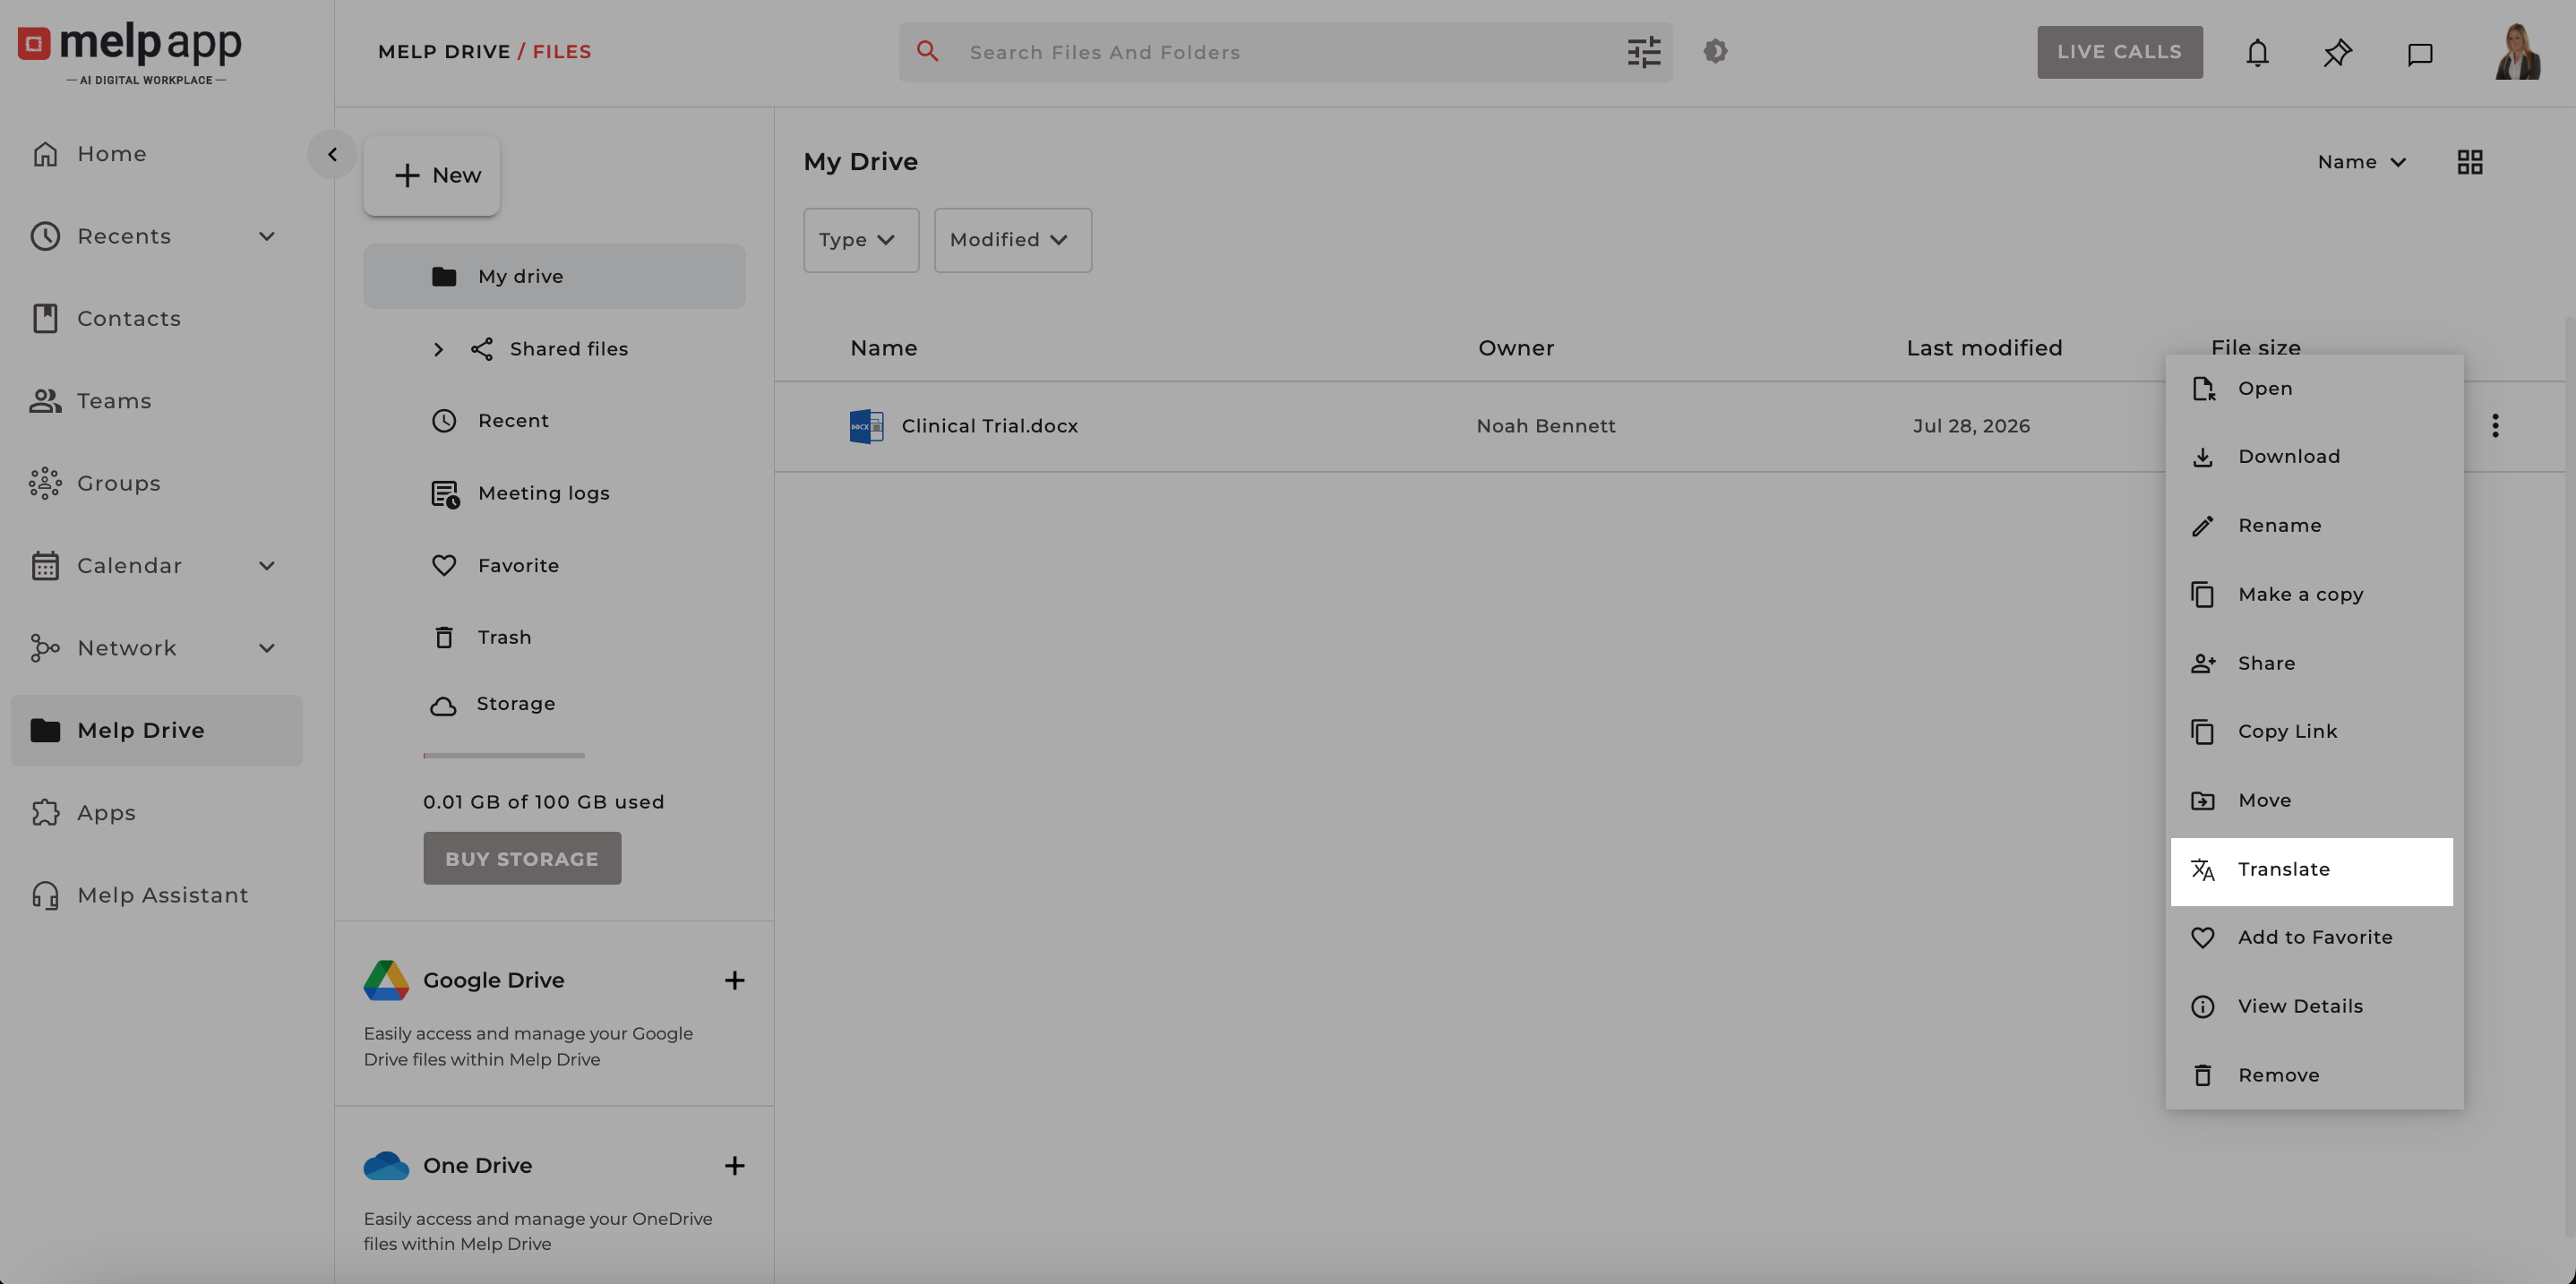
Task: Open Trash folder
Action: (504, 637)
